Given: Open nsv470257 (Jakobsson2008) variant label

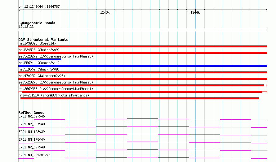Looking at the screenshot, I should click(x=42, y=76).
